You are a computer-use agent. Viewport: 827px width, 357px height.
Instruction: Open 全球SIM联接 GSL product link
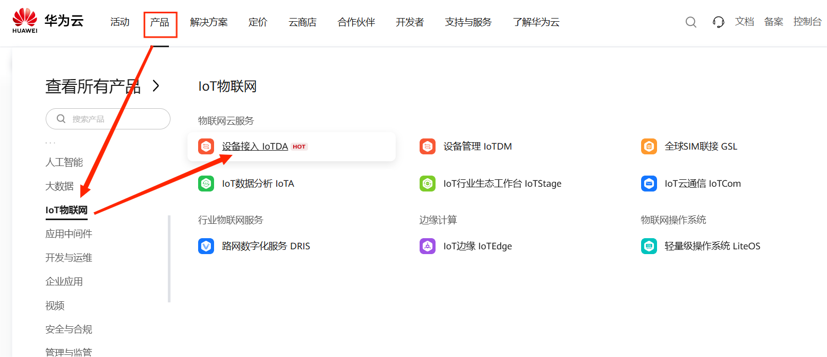(x=701, y=146)
